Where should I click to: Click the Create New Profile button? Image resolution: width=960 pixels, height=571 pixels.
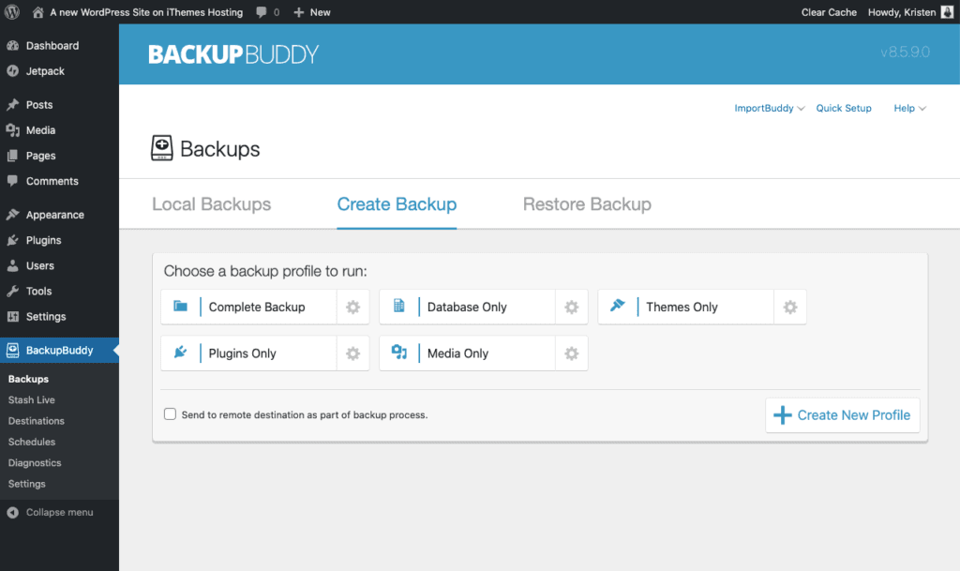(842, 414)
